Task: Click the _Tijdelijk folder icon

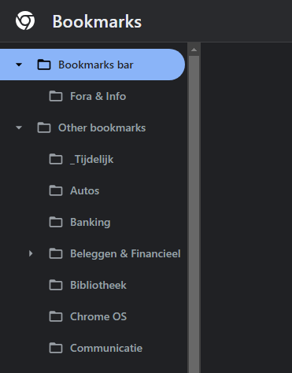Action: 56,159
